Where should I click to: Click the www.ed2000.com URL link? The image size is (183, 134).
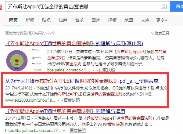30,100
